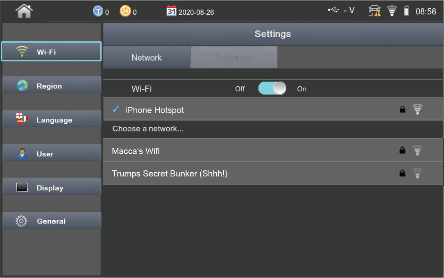Click the orange 24 counter icon
The image size is (444, 278).
click(125, 11)
